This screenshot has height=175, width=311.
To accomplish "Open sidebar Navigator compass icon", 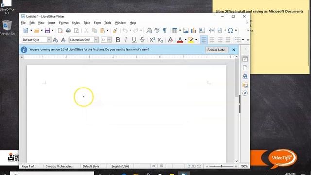I will tap(245, 93).
